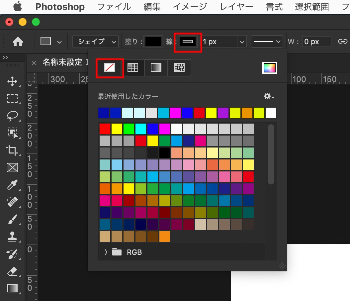
Task: Open the 選択範囲 menu
Action: click(x=312, y=7)
